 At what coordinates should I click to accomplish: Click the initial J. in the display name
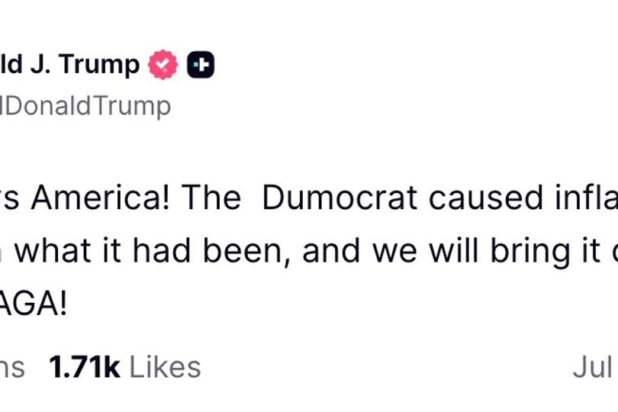pyautogui.click(x=40, y=64)
